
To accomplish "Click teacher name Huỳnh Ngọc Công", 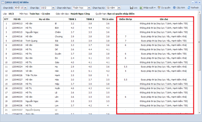I will point(80,14).
